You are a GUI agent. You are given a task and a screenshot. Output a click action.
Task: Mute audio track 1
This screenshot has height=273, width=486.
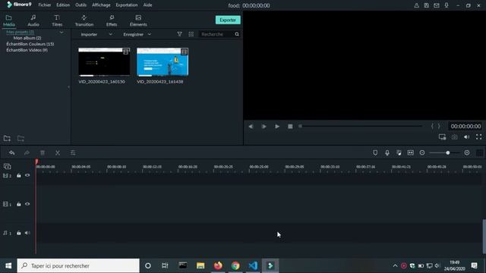[x=27, y=233]
